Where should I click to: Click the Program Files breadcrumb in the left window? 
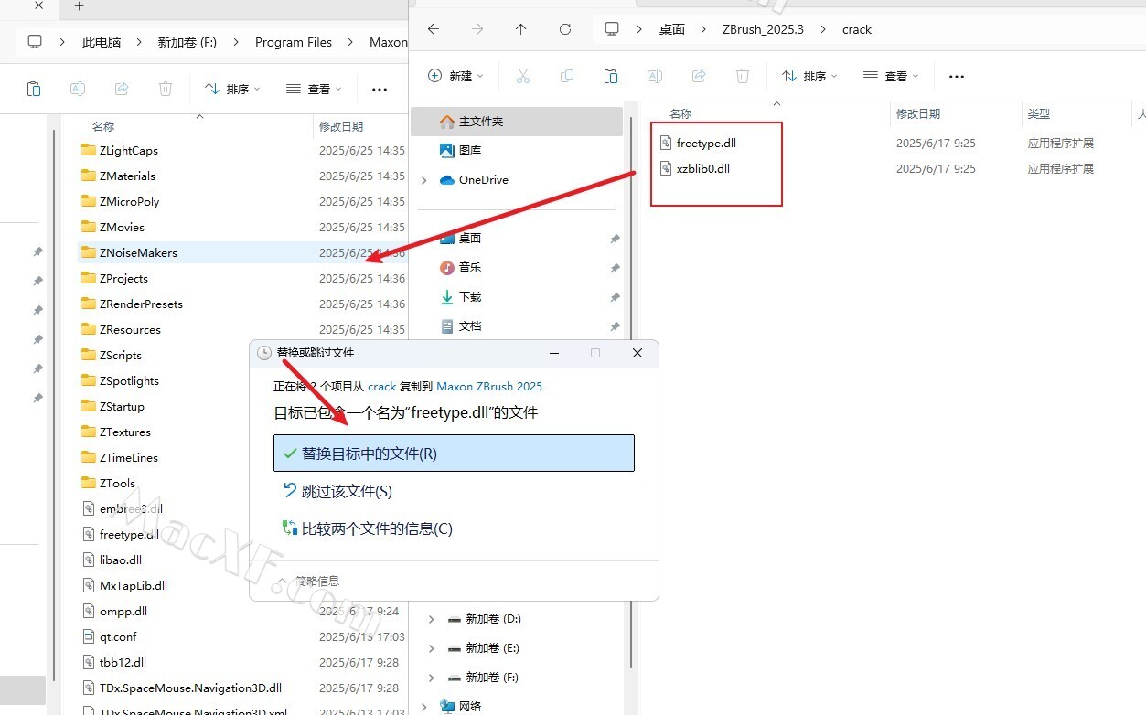(x=294, y=42)
